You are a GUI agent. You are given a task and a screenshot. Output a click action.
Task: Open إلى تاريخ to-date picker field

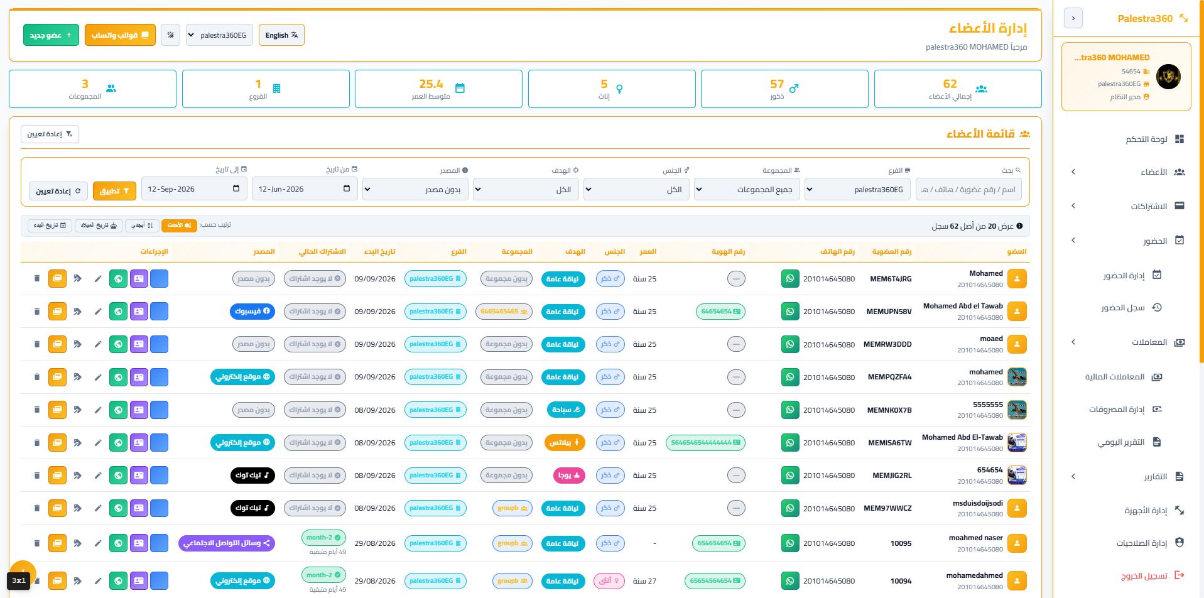click(194, 188)
